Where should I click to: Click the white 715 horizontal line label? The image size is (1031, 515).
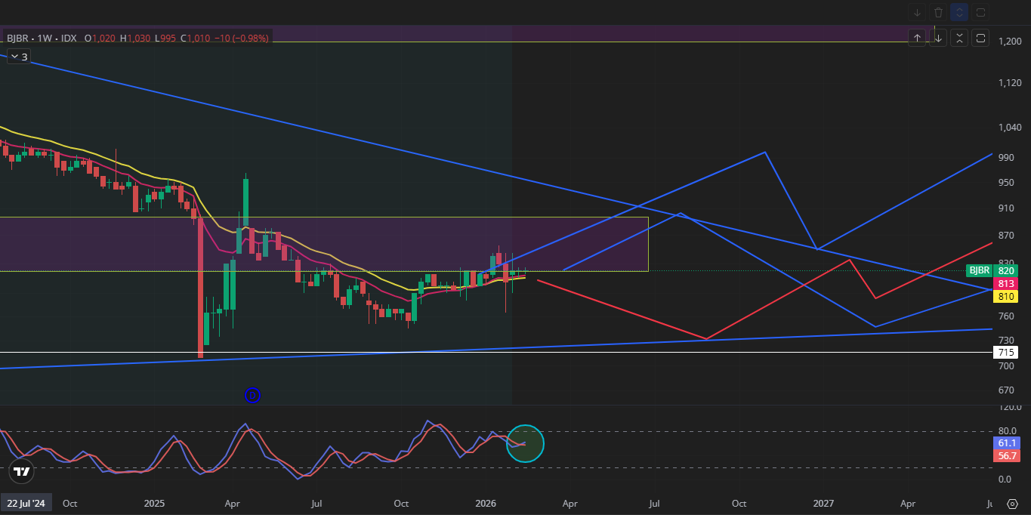1006,353
